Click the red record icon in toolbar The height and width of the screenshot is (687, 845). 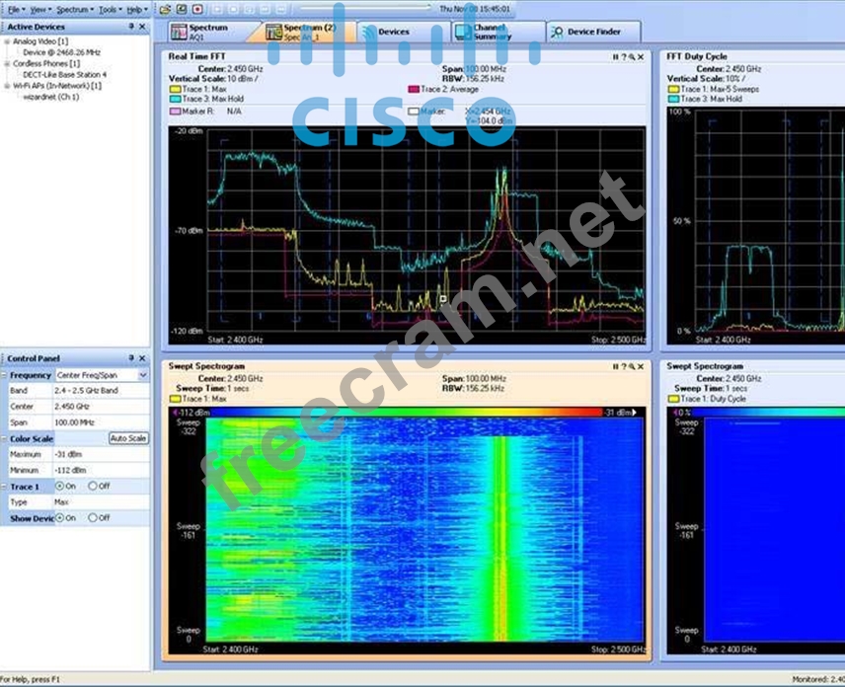click(x=197, y=9)
